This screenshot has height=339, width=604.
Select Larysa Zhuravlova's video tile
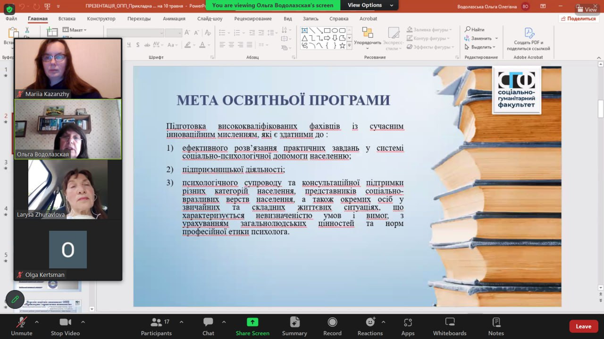(68, 190)
